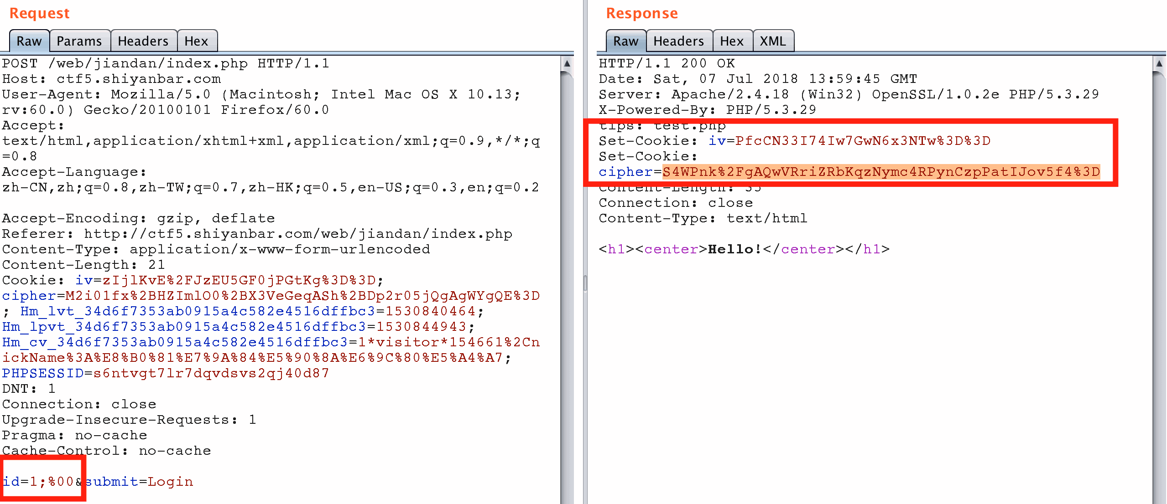Image resolution: width=1167 pixels, height=504 pixels.
Task: Click the 'Upgrade-Insecure-Requests: 1' line
Action: point(129,420)
